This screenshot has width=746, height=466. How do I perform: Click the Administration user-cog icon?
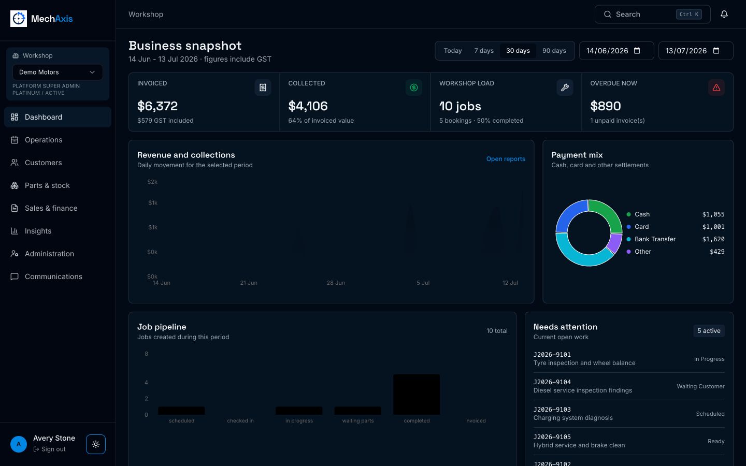(15, 254)
